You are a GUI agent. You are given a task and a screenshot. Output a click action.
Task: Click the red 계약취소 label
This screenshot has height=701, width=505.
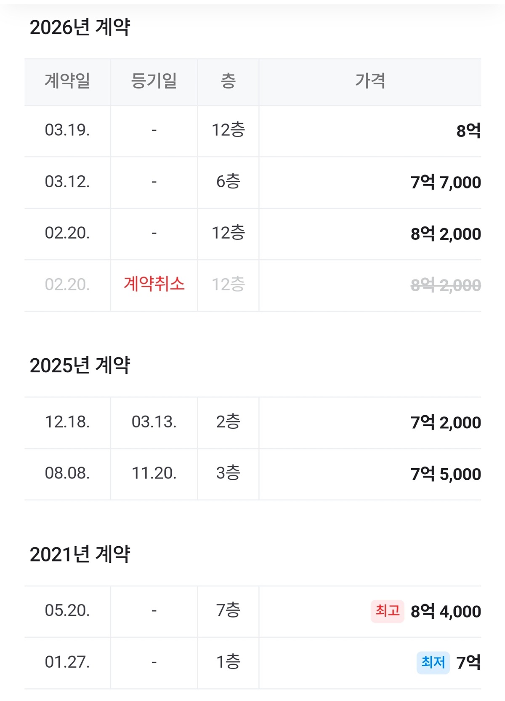point(154,285)
